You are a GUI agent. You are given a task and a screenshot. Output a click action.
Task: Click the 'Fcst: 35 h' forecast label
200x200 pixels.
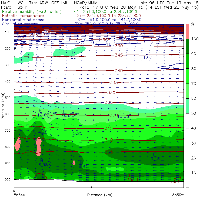14,7
